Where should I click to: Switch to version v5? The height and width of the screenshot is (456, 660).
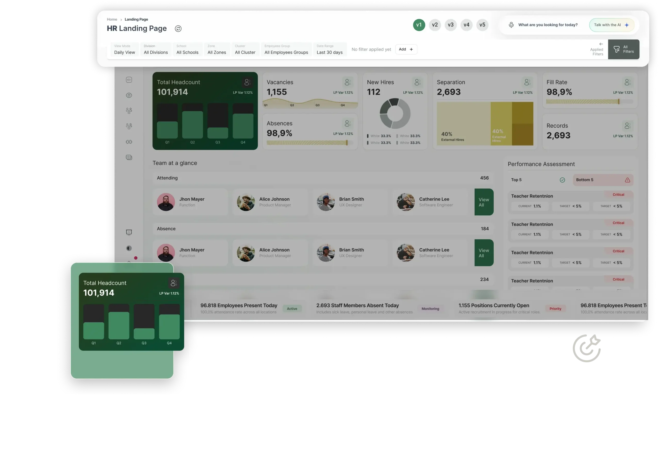pos(482,25)
